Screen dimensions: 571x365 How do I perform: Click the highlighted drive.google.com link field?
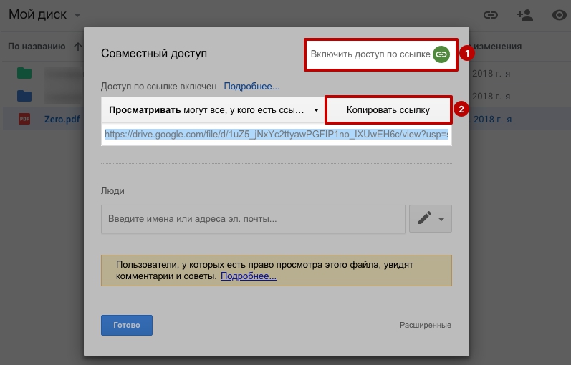(277, 135)
